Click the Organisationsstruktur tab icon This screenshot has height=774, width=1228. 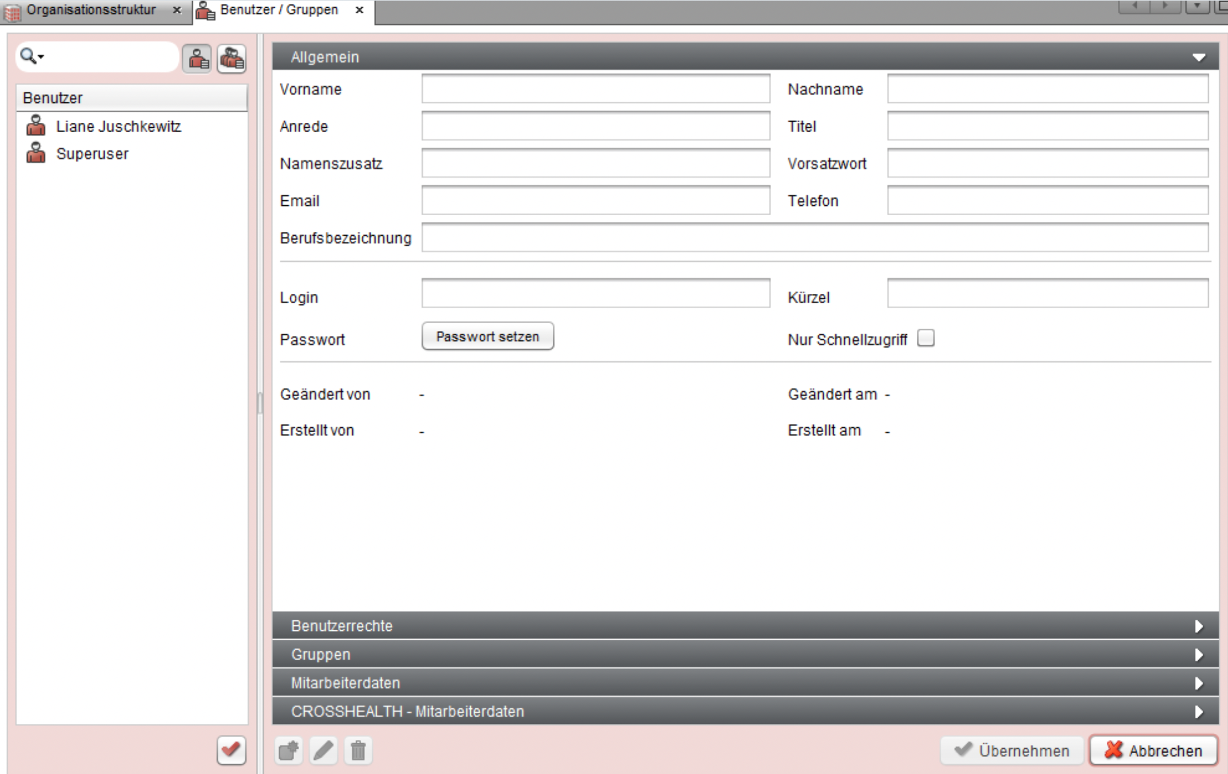point(12,12)
